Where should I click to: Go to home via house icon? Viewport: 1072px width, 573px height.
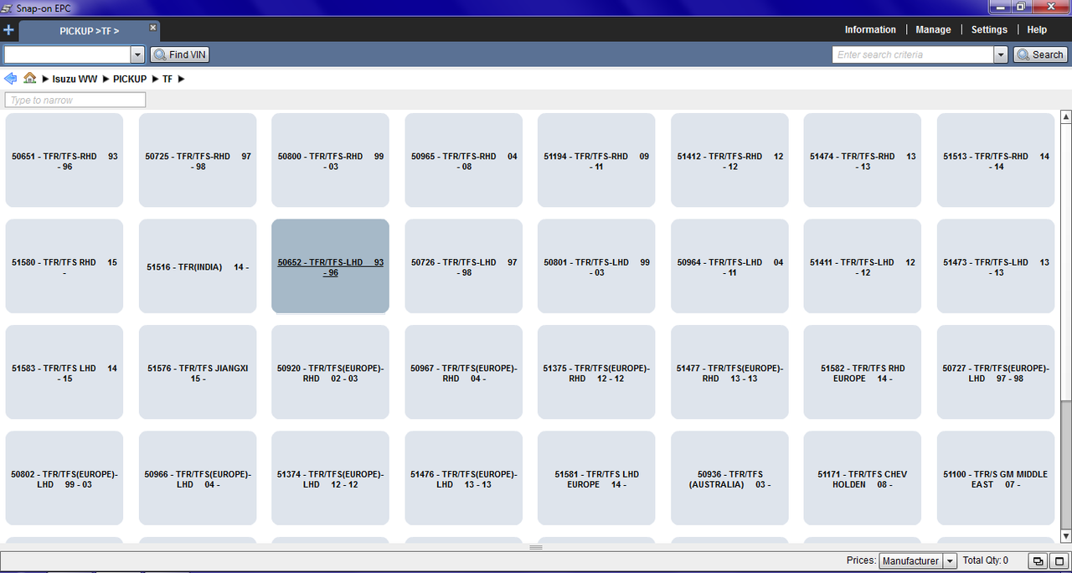(29, 78)
